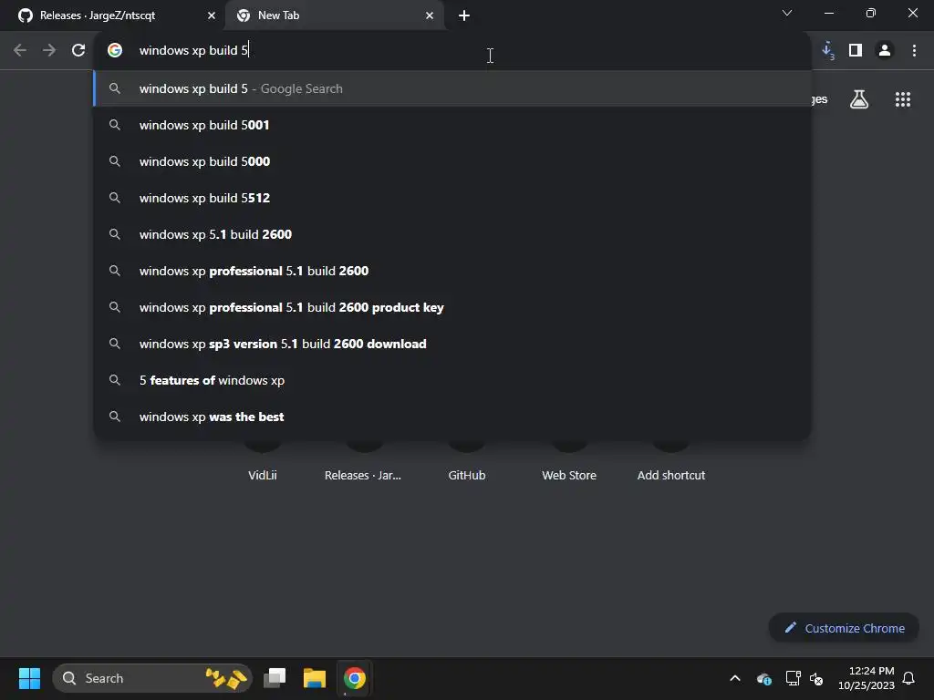The height and width of the screenshot is (700, 934).
Task: Click the browser back arrow
Action: pyautogui.click(x=20, y=50)
